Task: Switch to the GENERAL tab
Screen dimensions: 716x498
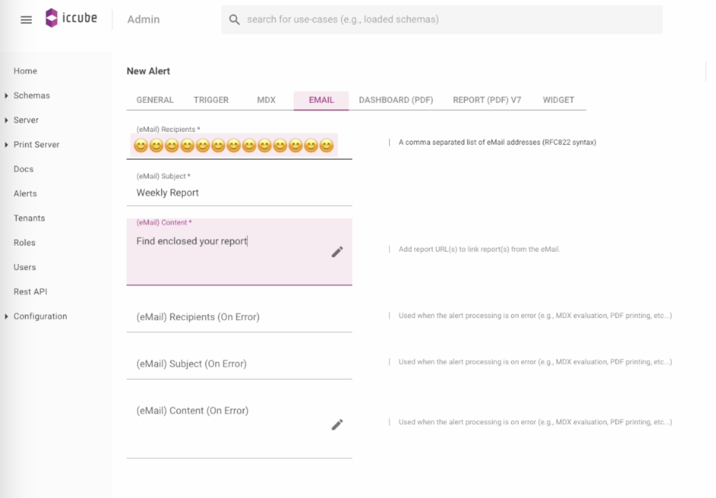Action: (155, 100)
